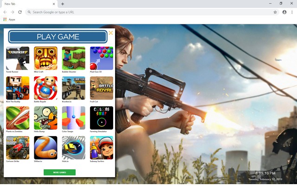Click the 'Battle Royale' caption under the buddy icon
Image resolution: width=297 pixels, height=186 pixels.
pos(40,101)
